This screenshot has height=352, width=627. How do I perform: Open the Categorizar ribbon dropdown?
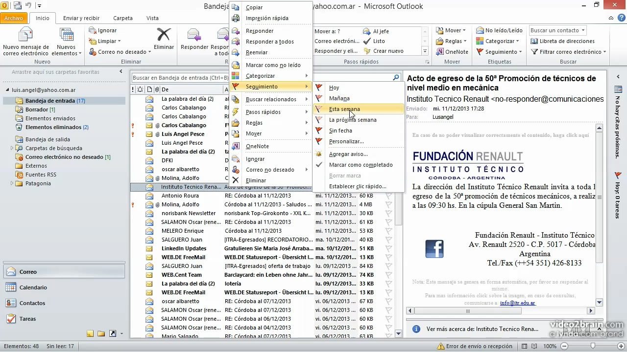(x=498, y=41)
